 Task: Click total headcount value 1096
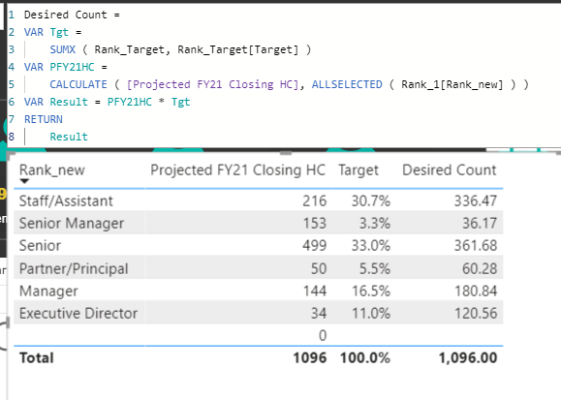coord(309,357)
